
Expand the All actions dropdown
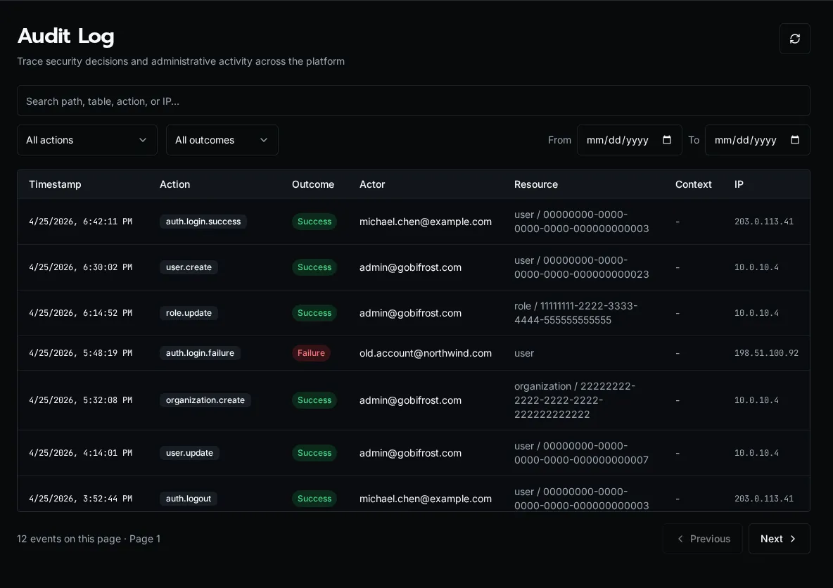click(x=87, y=140)
